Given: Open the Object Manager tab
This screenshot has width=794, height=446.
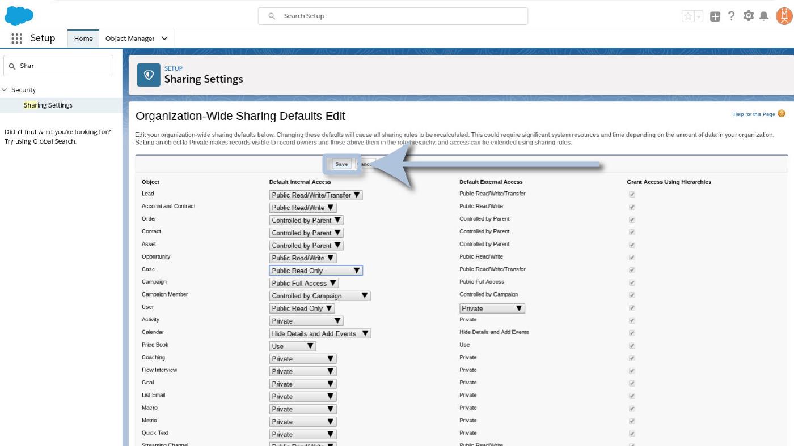Looking at the screenshot, I should (136, 38).
